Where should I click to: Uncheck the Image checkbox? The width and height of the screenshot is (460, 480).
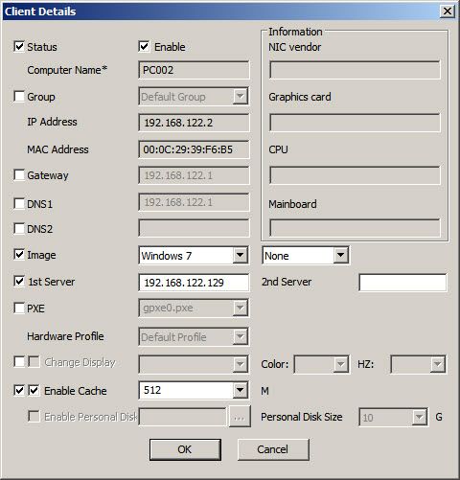pyautogui.click(x=19, y=255)
